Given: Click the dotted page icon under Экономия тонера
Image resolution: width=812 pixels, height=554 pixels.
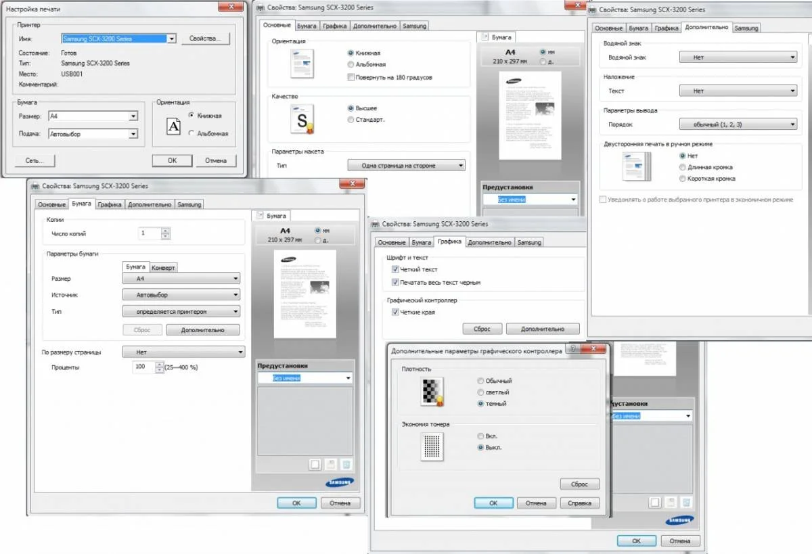Looking at the screenshot, I should click(x=432, y=446).
